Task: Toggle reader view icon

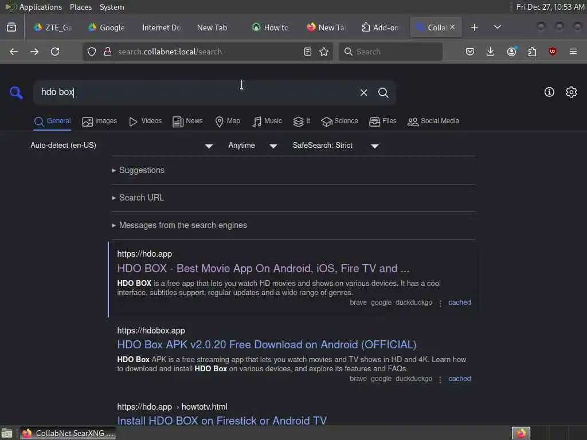Action: [308, 52]
